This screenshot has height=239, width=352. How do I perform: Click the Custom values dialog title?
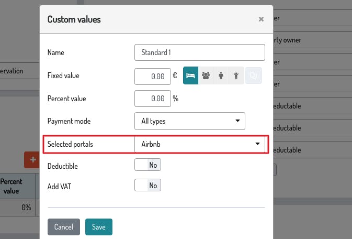pos(74,20)
